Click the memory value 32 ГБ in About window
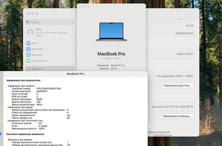 (114, 69)
